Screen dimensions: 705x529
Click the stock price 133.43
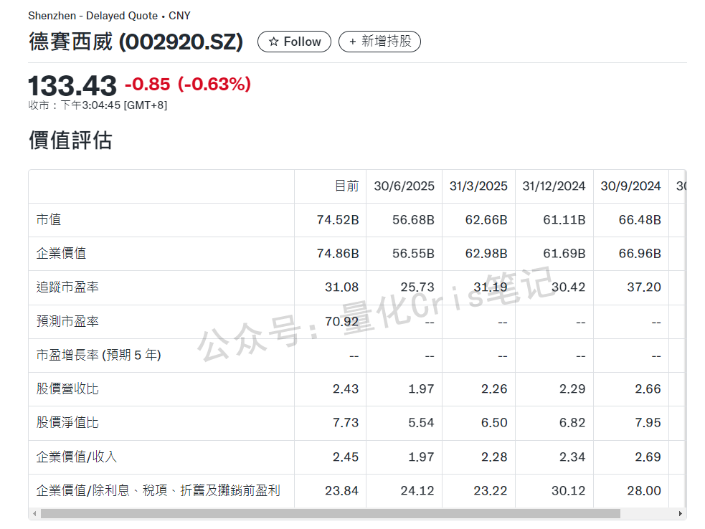pos(72,85)
